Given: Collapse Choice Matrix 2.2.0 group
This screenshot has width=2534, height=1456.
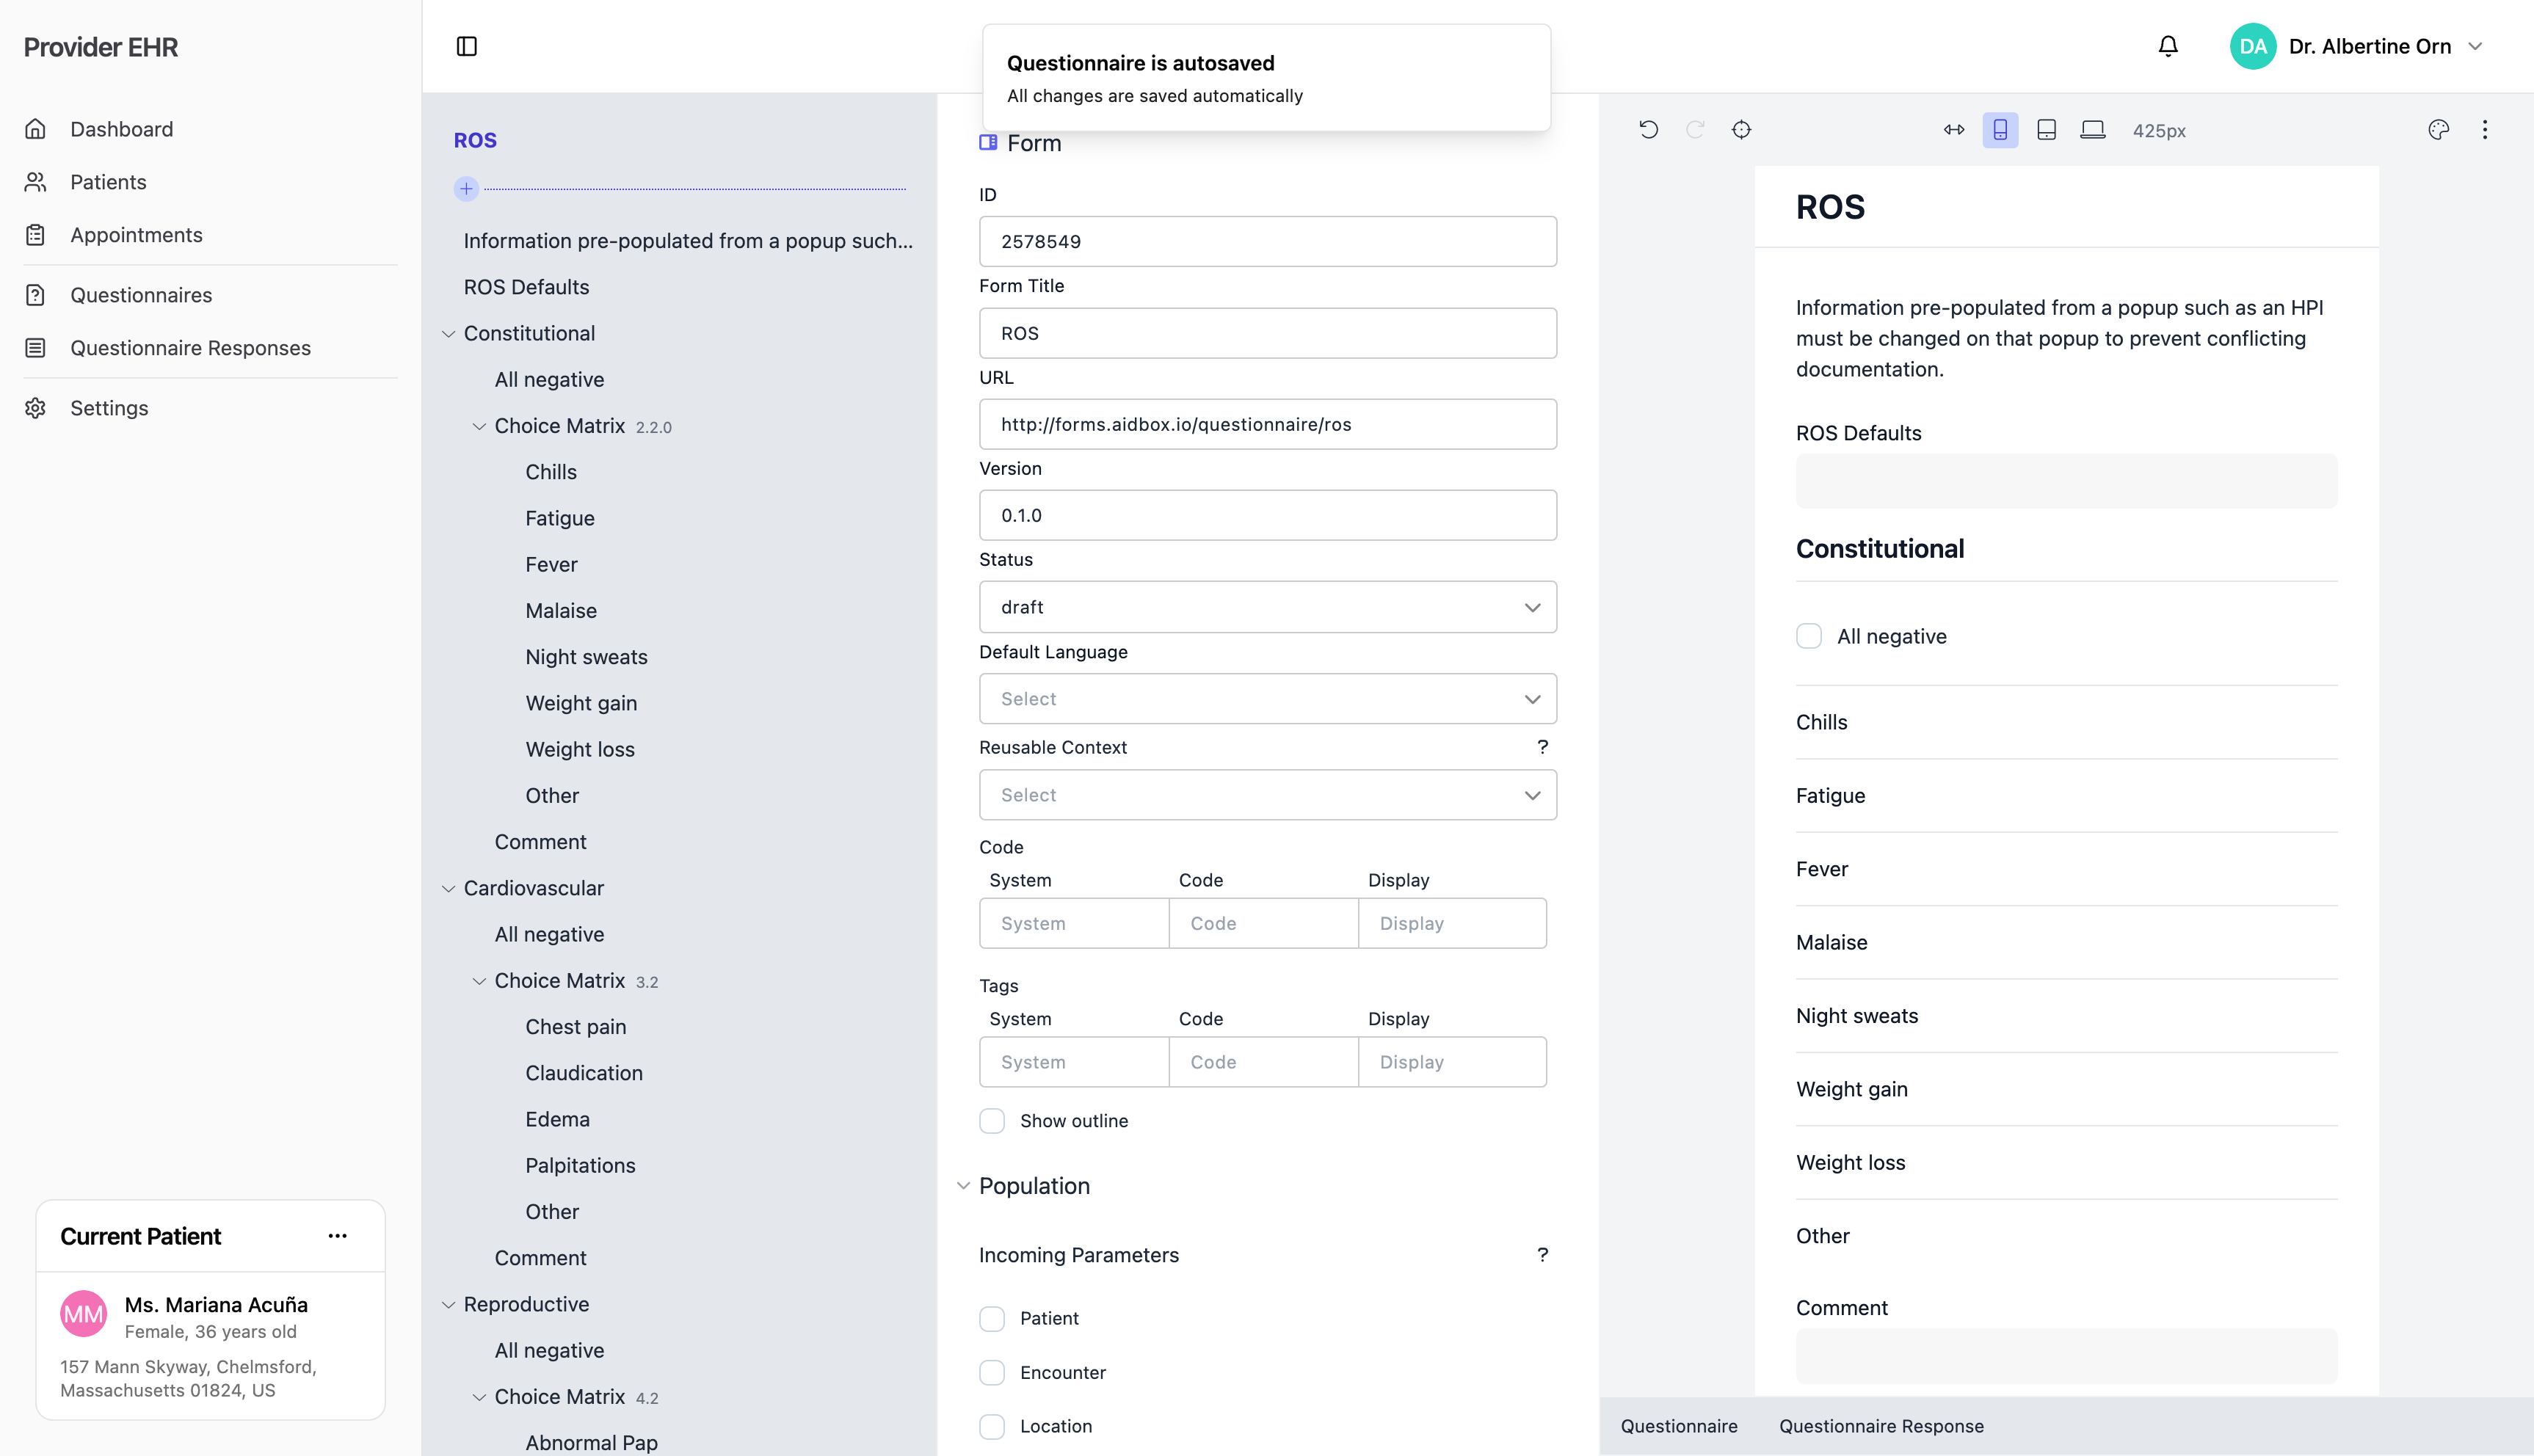Looking at the screenshot, I should (480, 426).
